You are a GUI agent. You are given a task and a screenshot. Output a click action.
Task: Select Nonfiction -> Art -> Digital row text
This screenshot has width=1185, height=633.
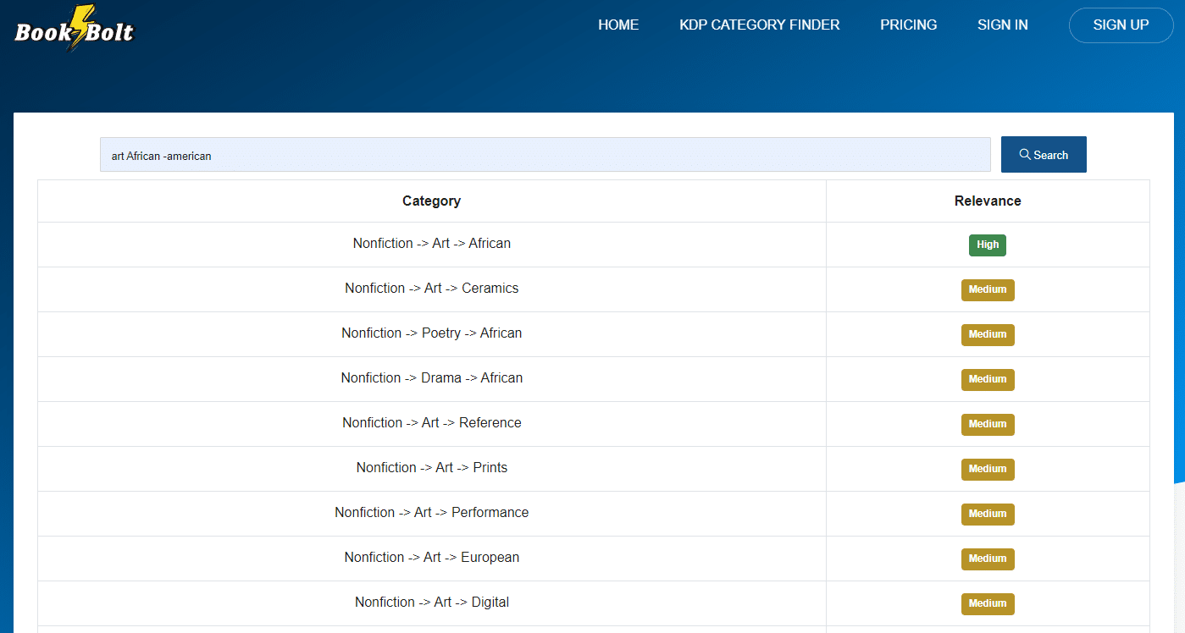tap(432, 602)
